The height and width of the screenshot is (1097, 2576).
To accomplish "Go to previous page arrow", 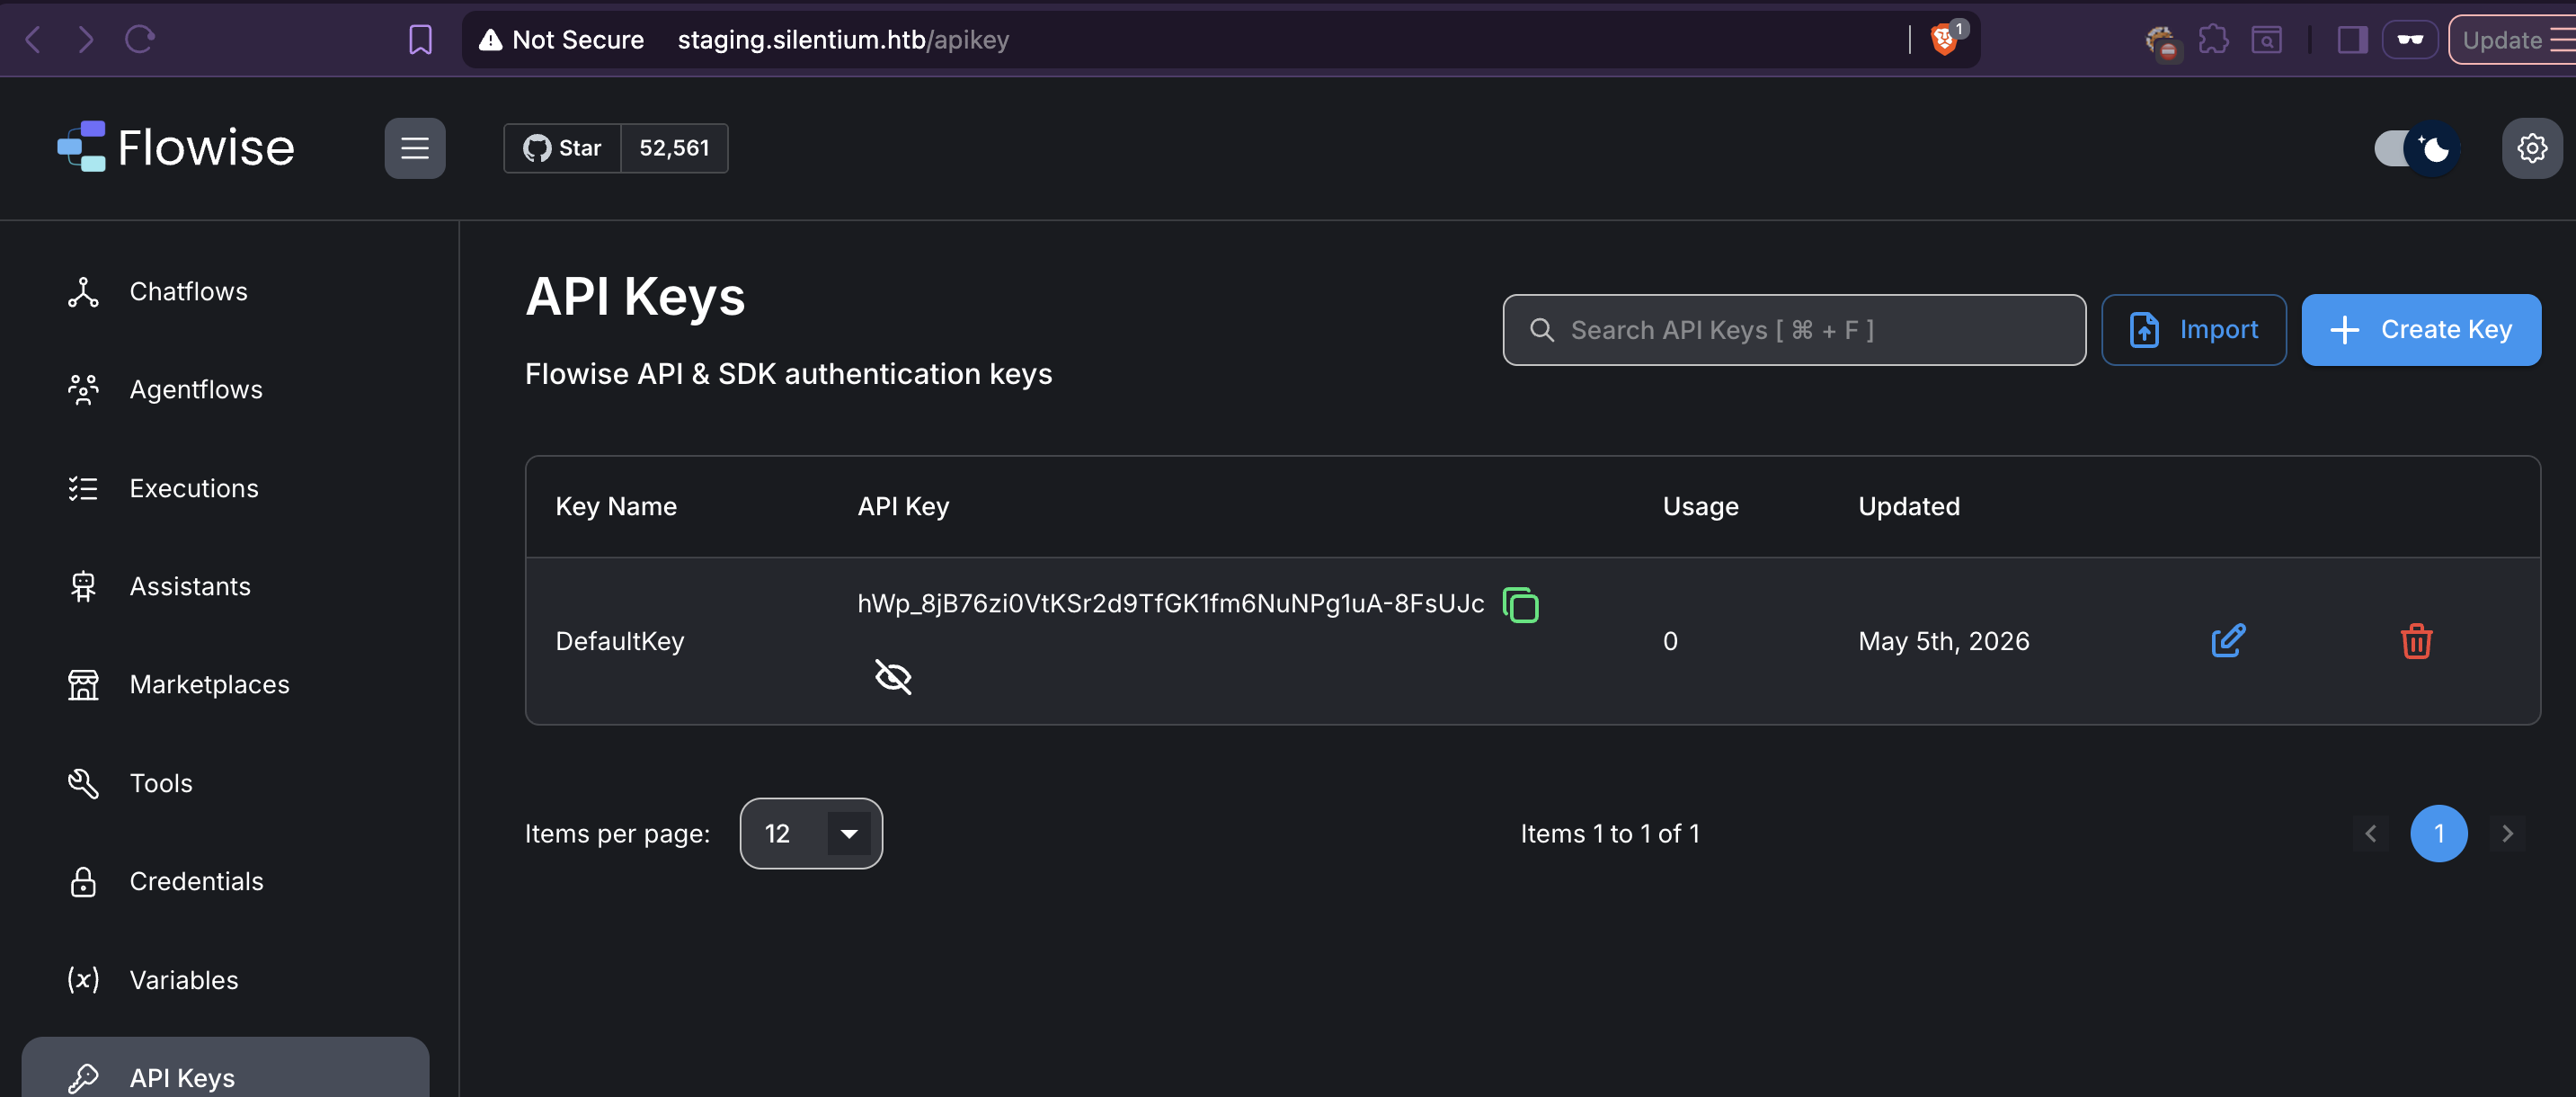I will (x=2370, y=834).
